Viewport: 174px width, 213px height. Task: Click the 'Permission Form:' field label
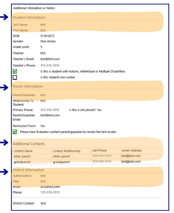pos(24,126)
